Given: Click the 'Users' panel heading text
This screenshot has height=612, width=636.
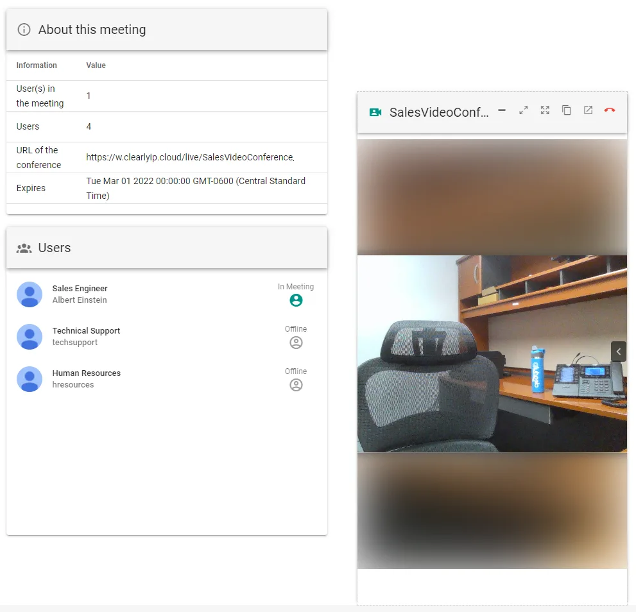Looking at the screenshot, I should [x=55, y=248].
